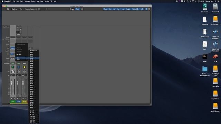Toggle the Inst channel filter button
Viewport: 221px width, 124px height.
click(110, 9)
